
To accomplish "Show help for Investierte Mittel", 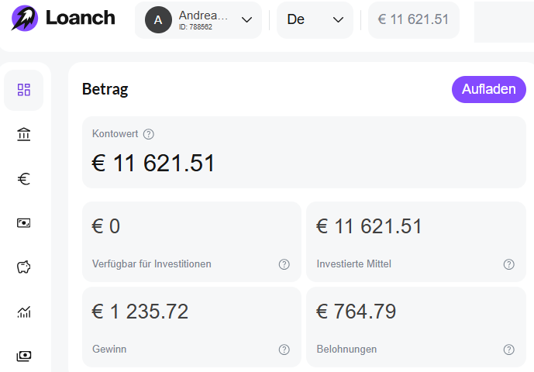I will pyautogui.click(x=508, y=264).
